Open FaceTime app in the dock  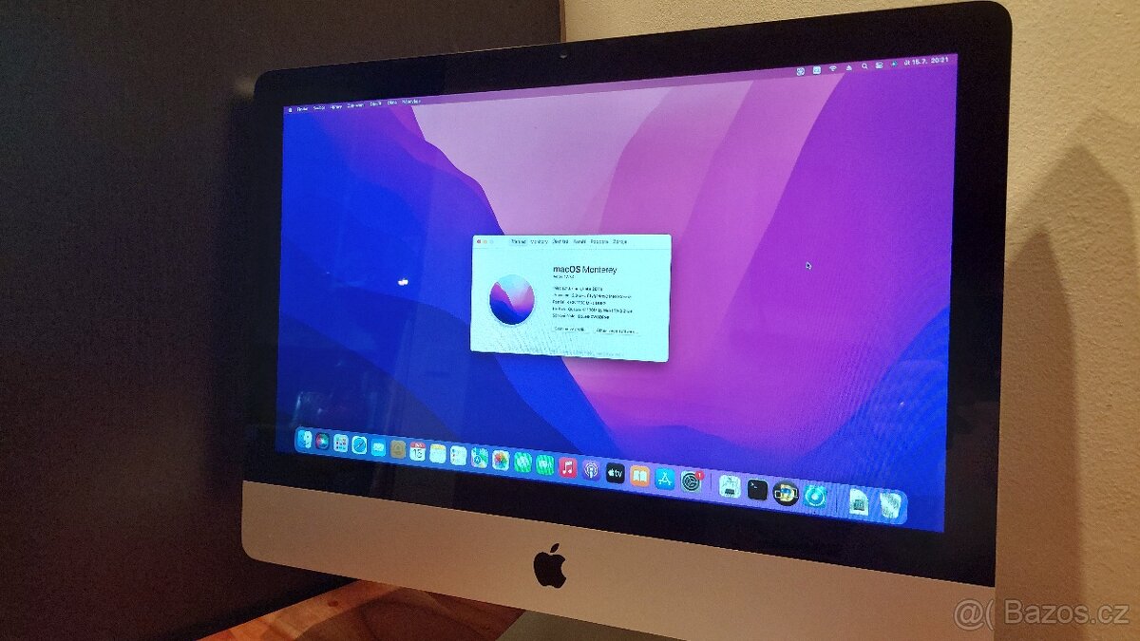tap(544, 463)
